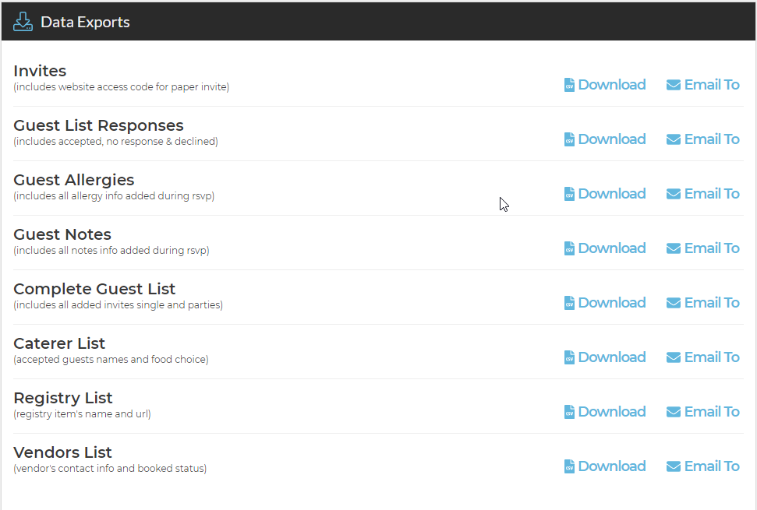
Task: Click CSV icon for Complete Guest List
Action: pos(569,303)
